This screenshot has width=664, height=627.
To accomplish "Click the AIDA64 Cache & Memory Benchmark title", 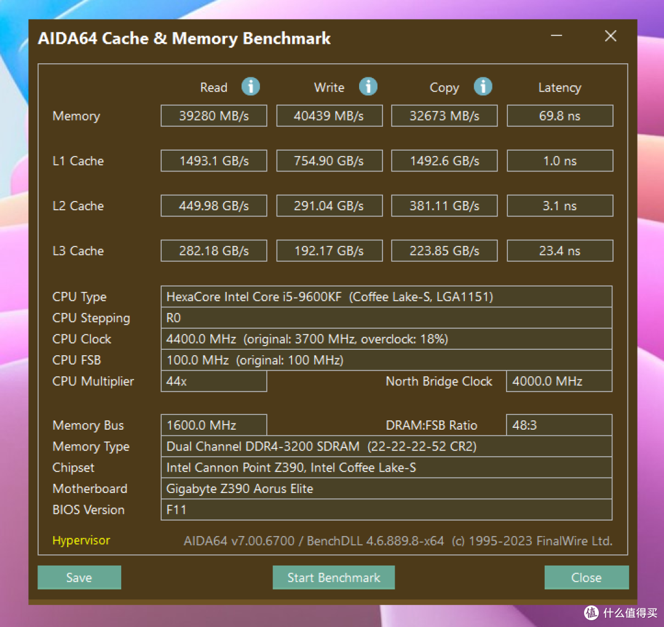I will pyautogui.click(x=184, y=39).
